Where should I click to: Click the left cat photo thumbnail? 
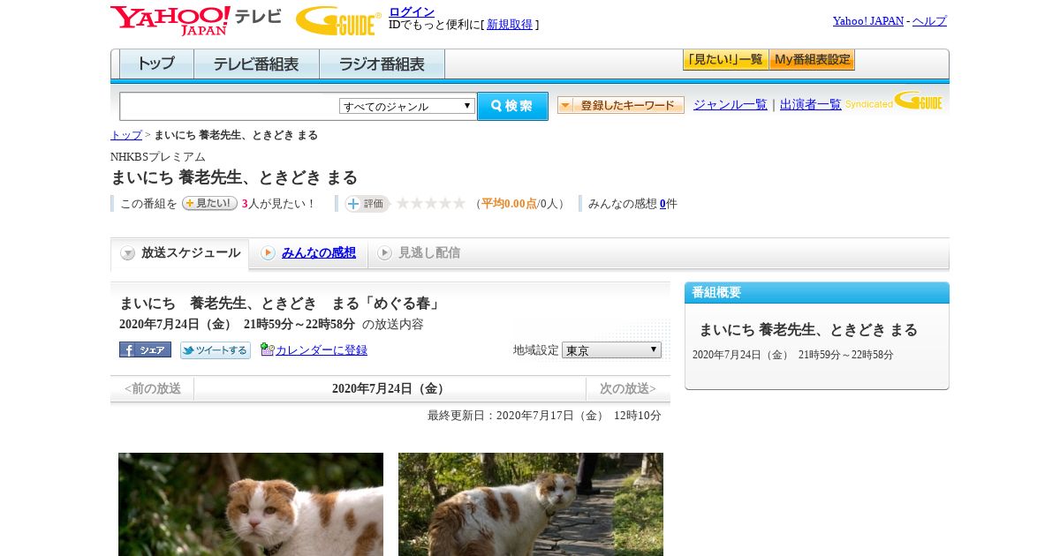[251, 504]
